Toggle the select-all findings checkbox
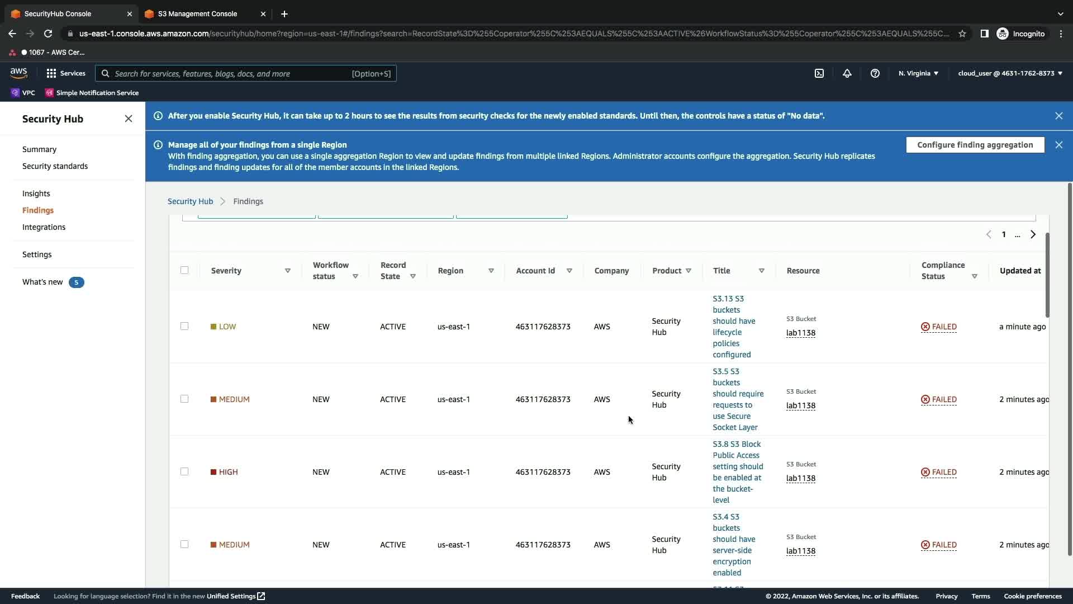The height and width of the screenshot is (604, 1073). coord(184,270)
